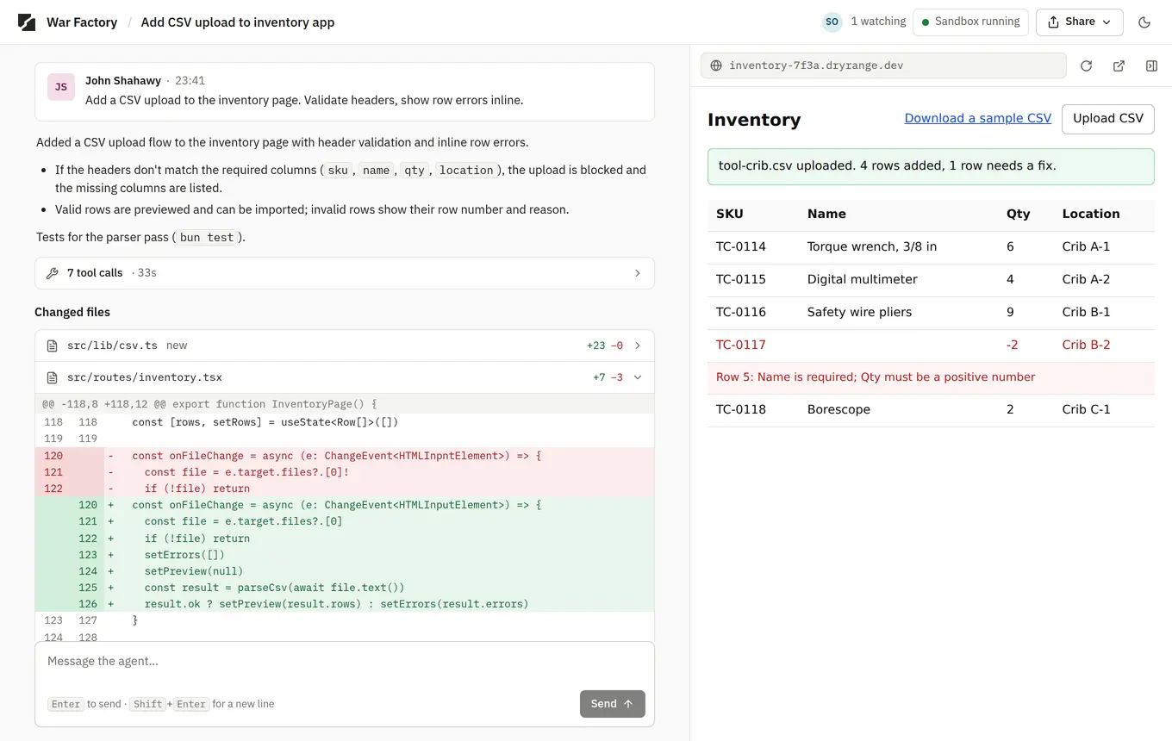This screenshot has height=741, width=1172.
Task: Focus the Message the agent input
Action: coord(345,662)
